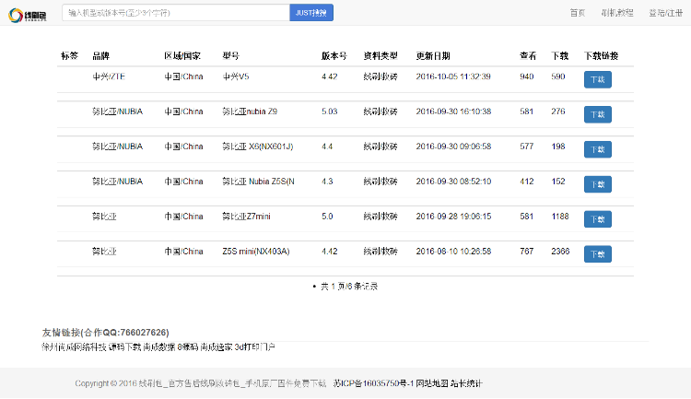This screenshot has width=691, height=399.
Task: Click the 努比亚 X6(NX601J) model cell
Action: tap(258, 147)
